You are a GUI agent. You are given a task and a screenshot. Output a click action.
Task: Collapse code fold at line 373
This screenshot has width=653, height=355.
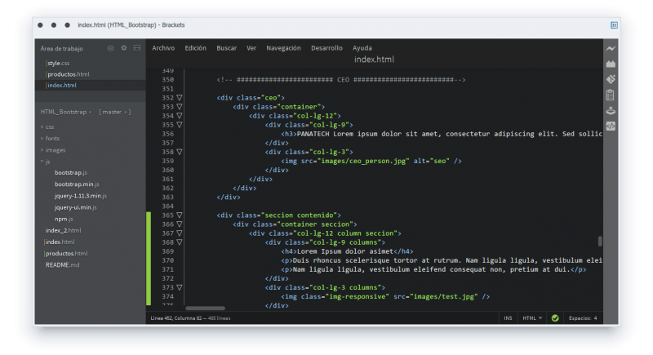[x=180, y=287]
